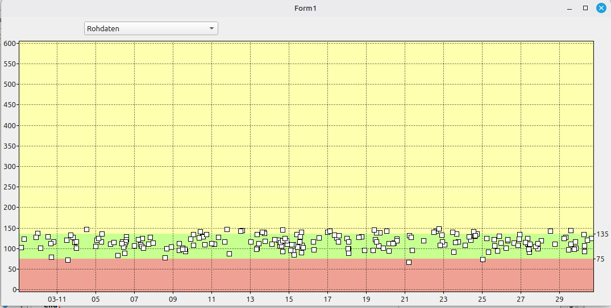Click the 21 day label on the x-axis
611x308 pixels.
click(405, 299)
